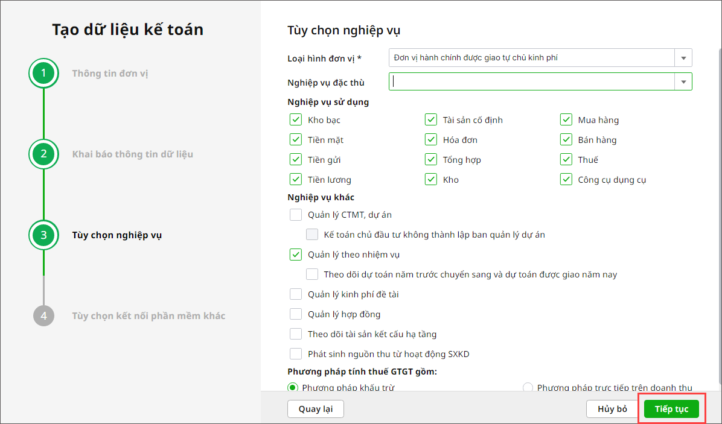Click step 4 gray circle icon

(43, 315)
